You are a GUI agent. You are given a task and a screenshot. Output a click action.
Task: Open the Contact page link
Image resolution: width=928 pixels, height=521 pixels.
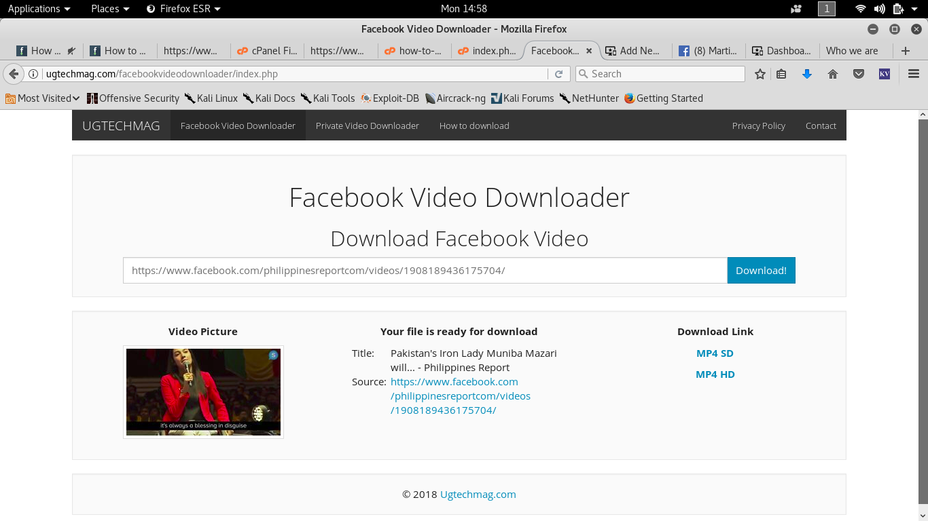821,126
